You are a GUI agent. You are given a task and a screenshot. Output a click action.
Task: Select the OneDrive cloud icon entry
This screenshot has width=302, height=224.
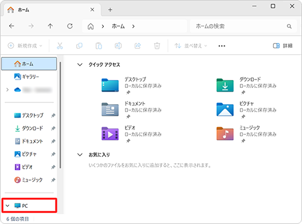18,90
